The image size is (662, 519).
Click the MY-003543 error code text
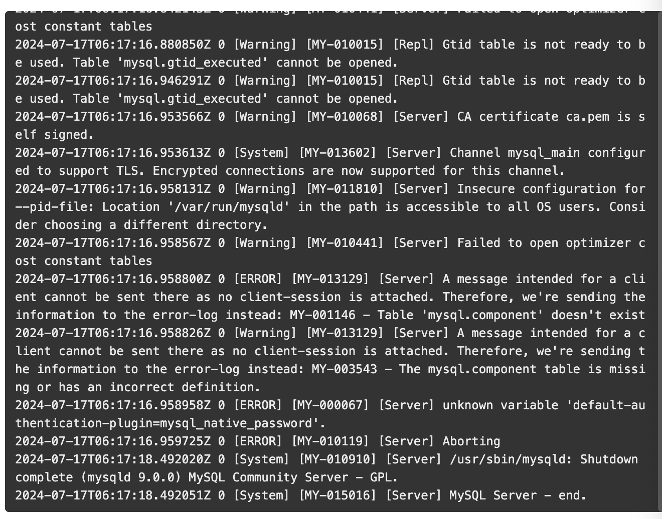point(344,369)
